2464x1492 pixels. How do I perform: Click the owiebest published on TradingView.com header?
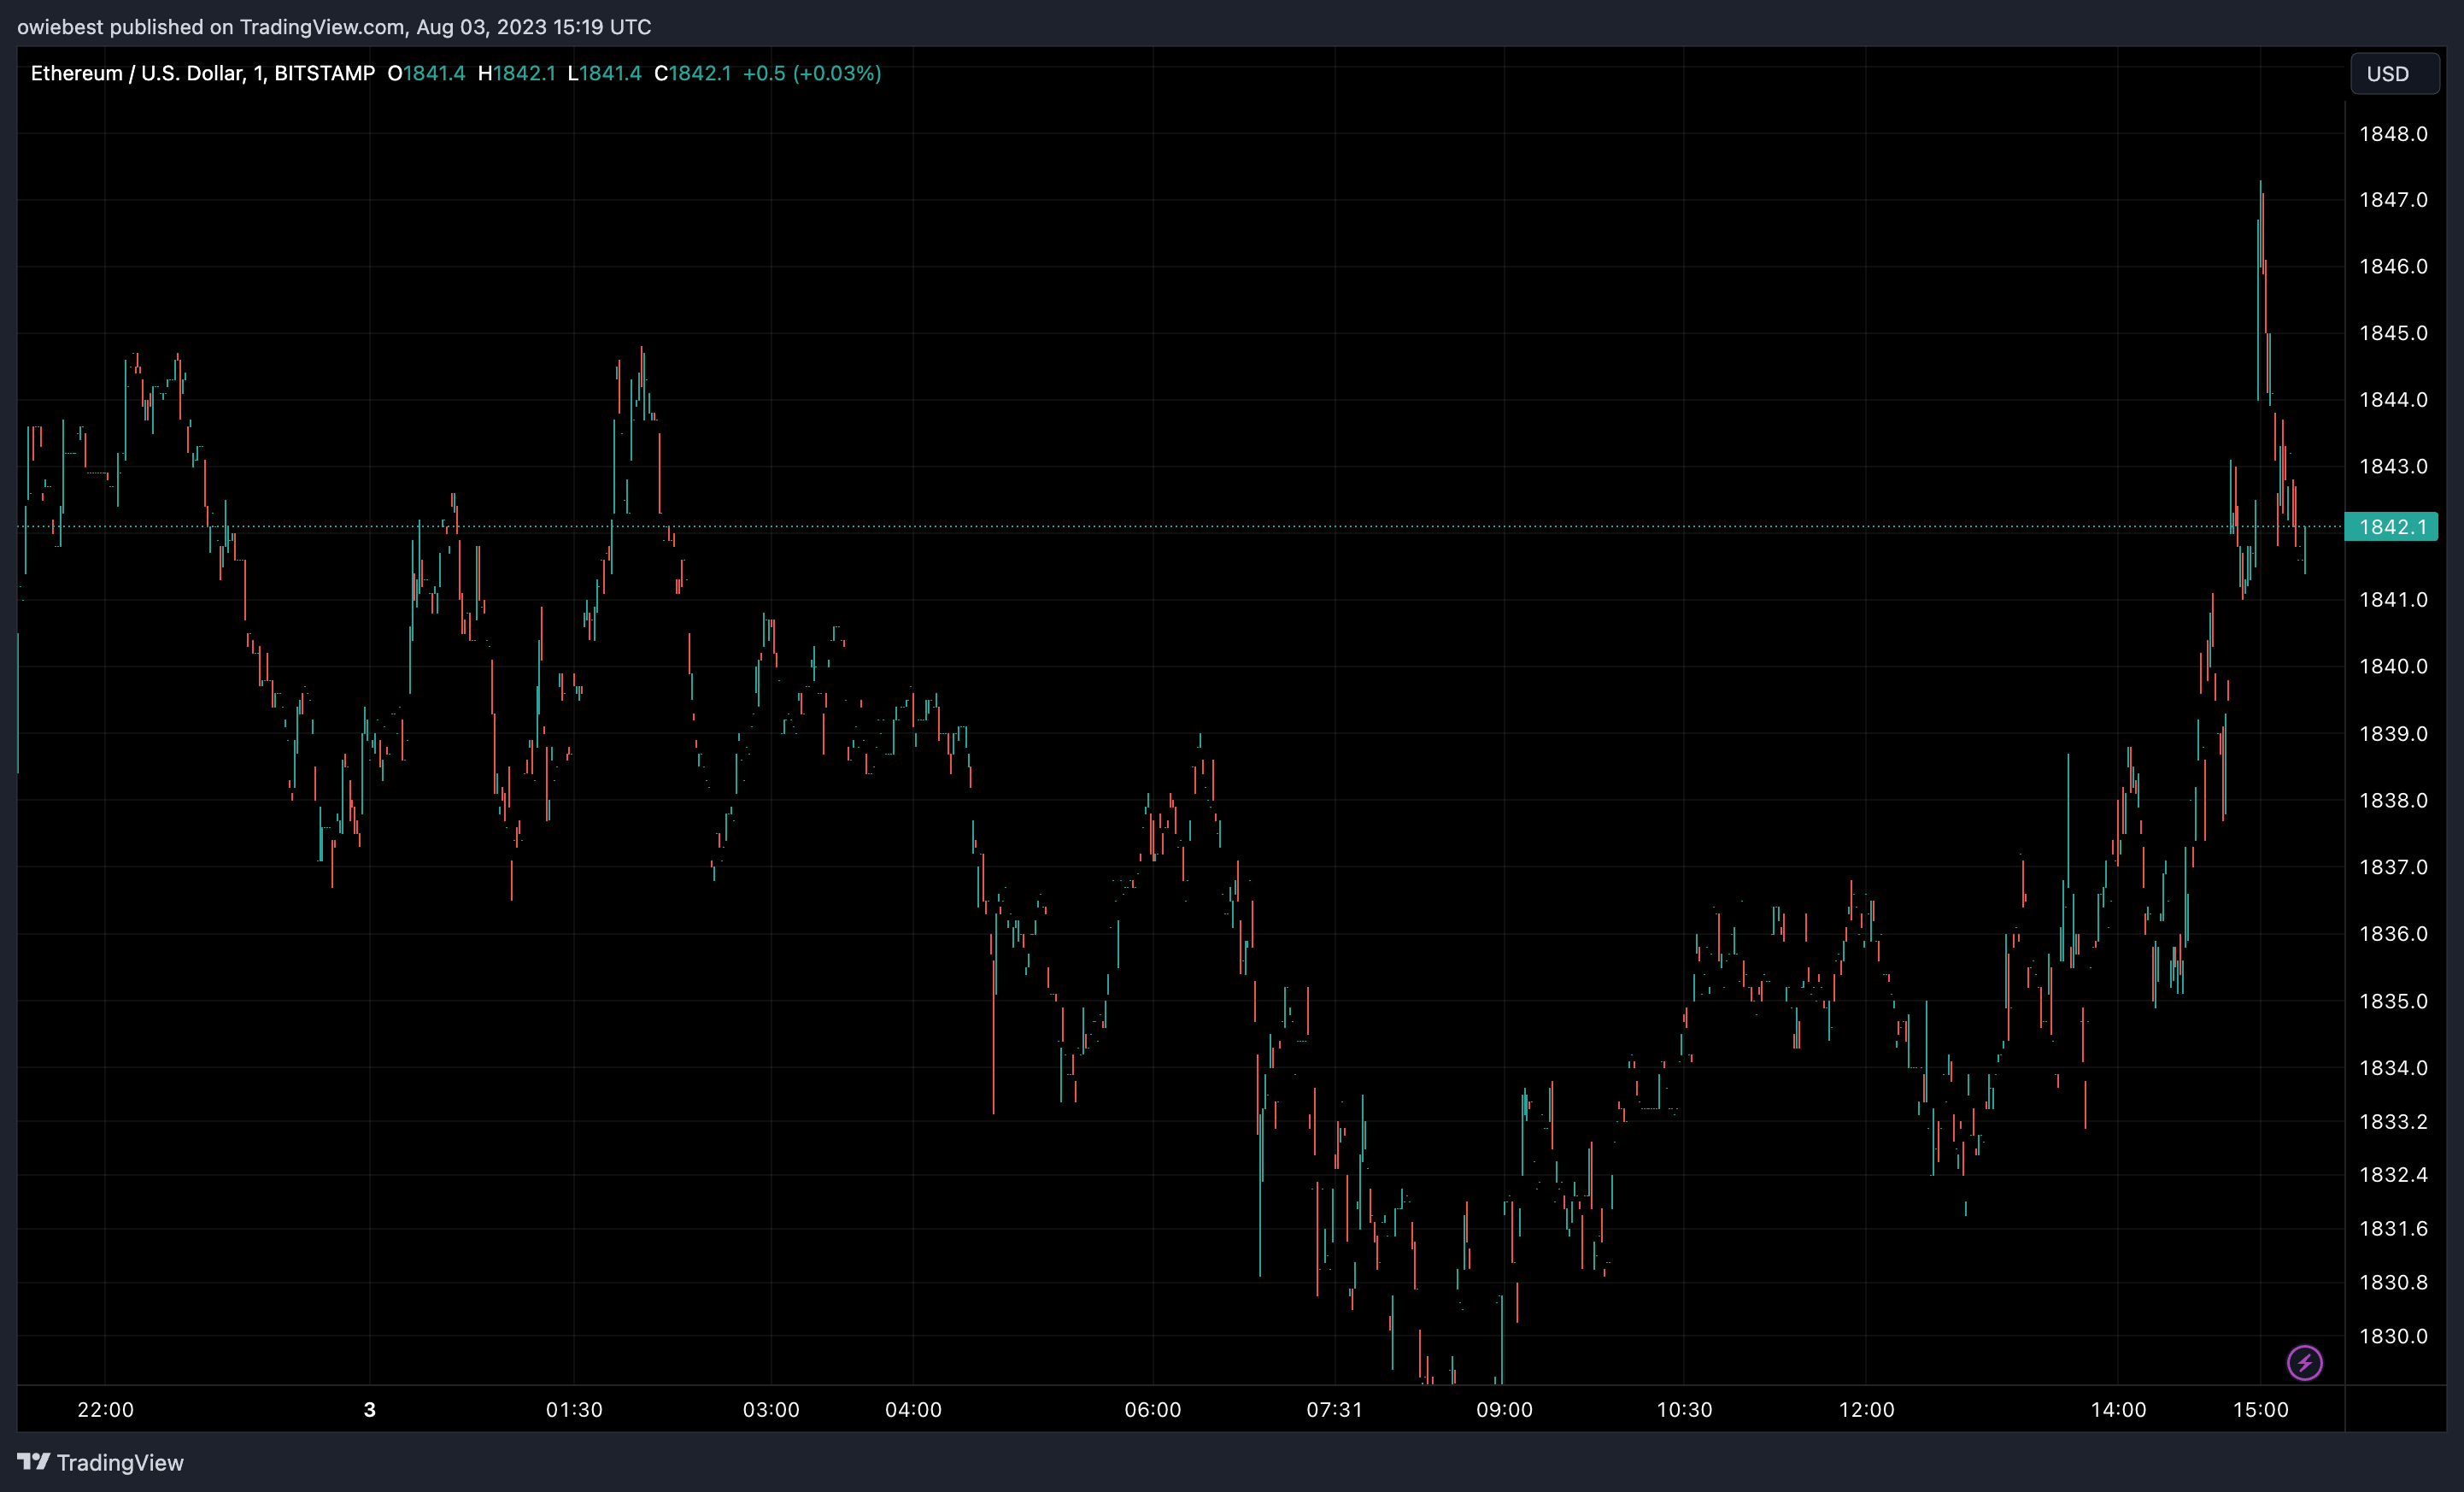tap(334, 27)
